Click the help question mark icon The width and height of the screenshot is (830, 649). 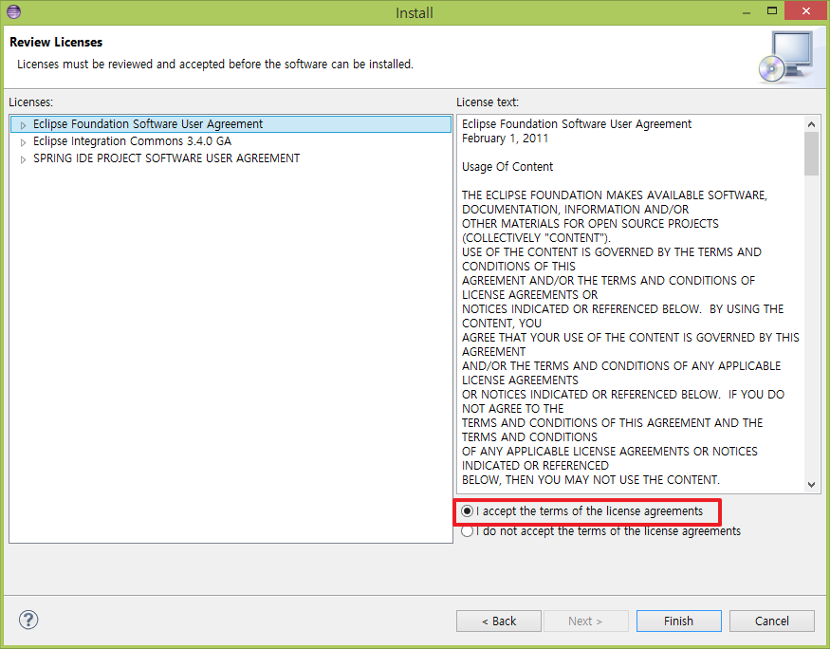click(x=28, y=620)
